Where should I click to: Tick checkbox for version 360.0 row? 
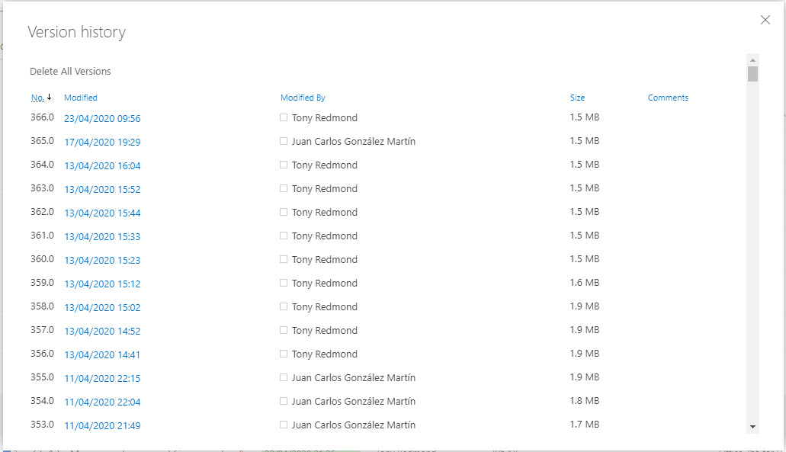pos(284,259)
